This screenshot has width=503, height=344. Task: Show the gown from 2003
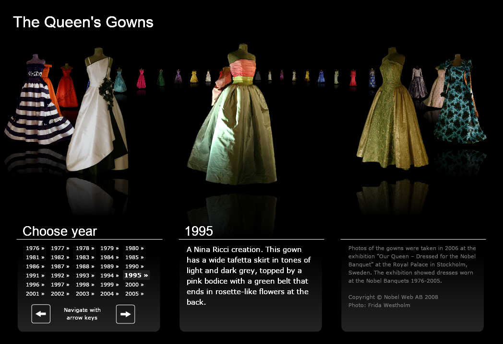(x=85, y=294)
